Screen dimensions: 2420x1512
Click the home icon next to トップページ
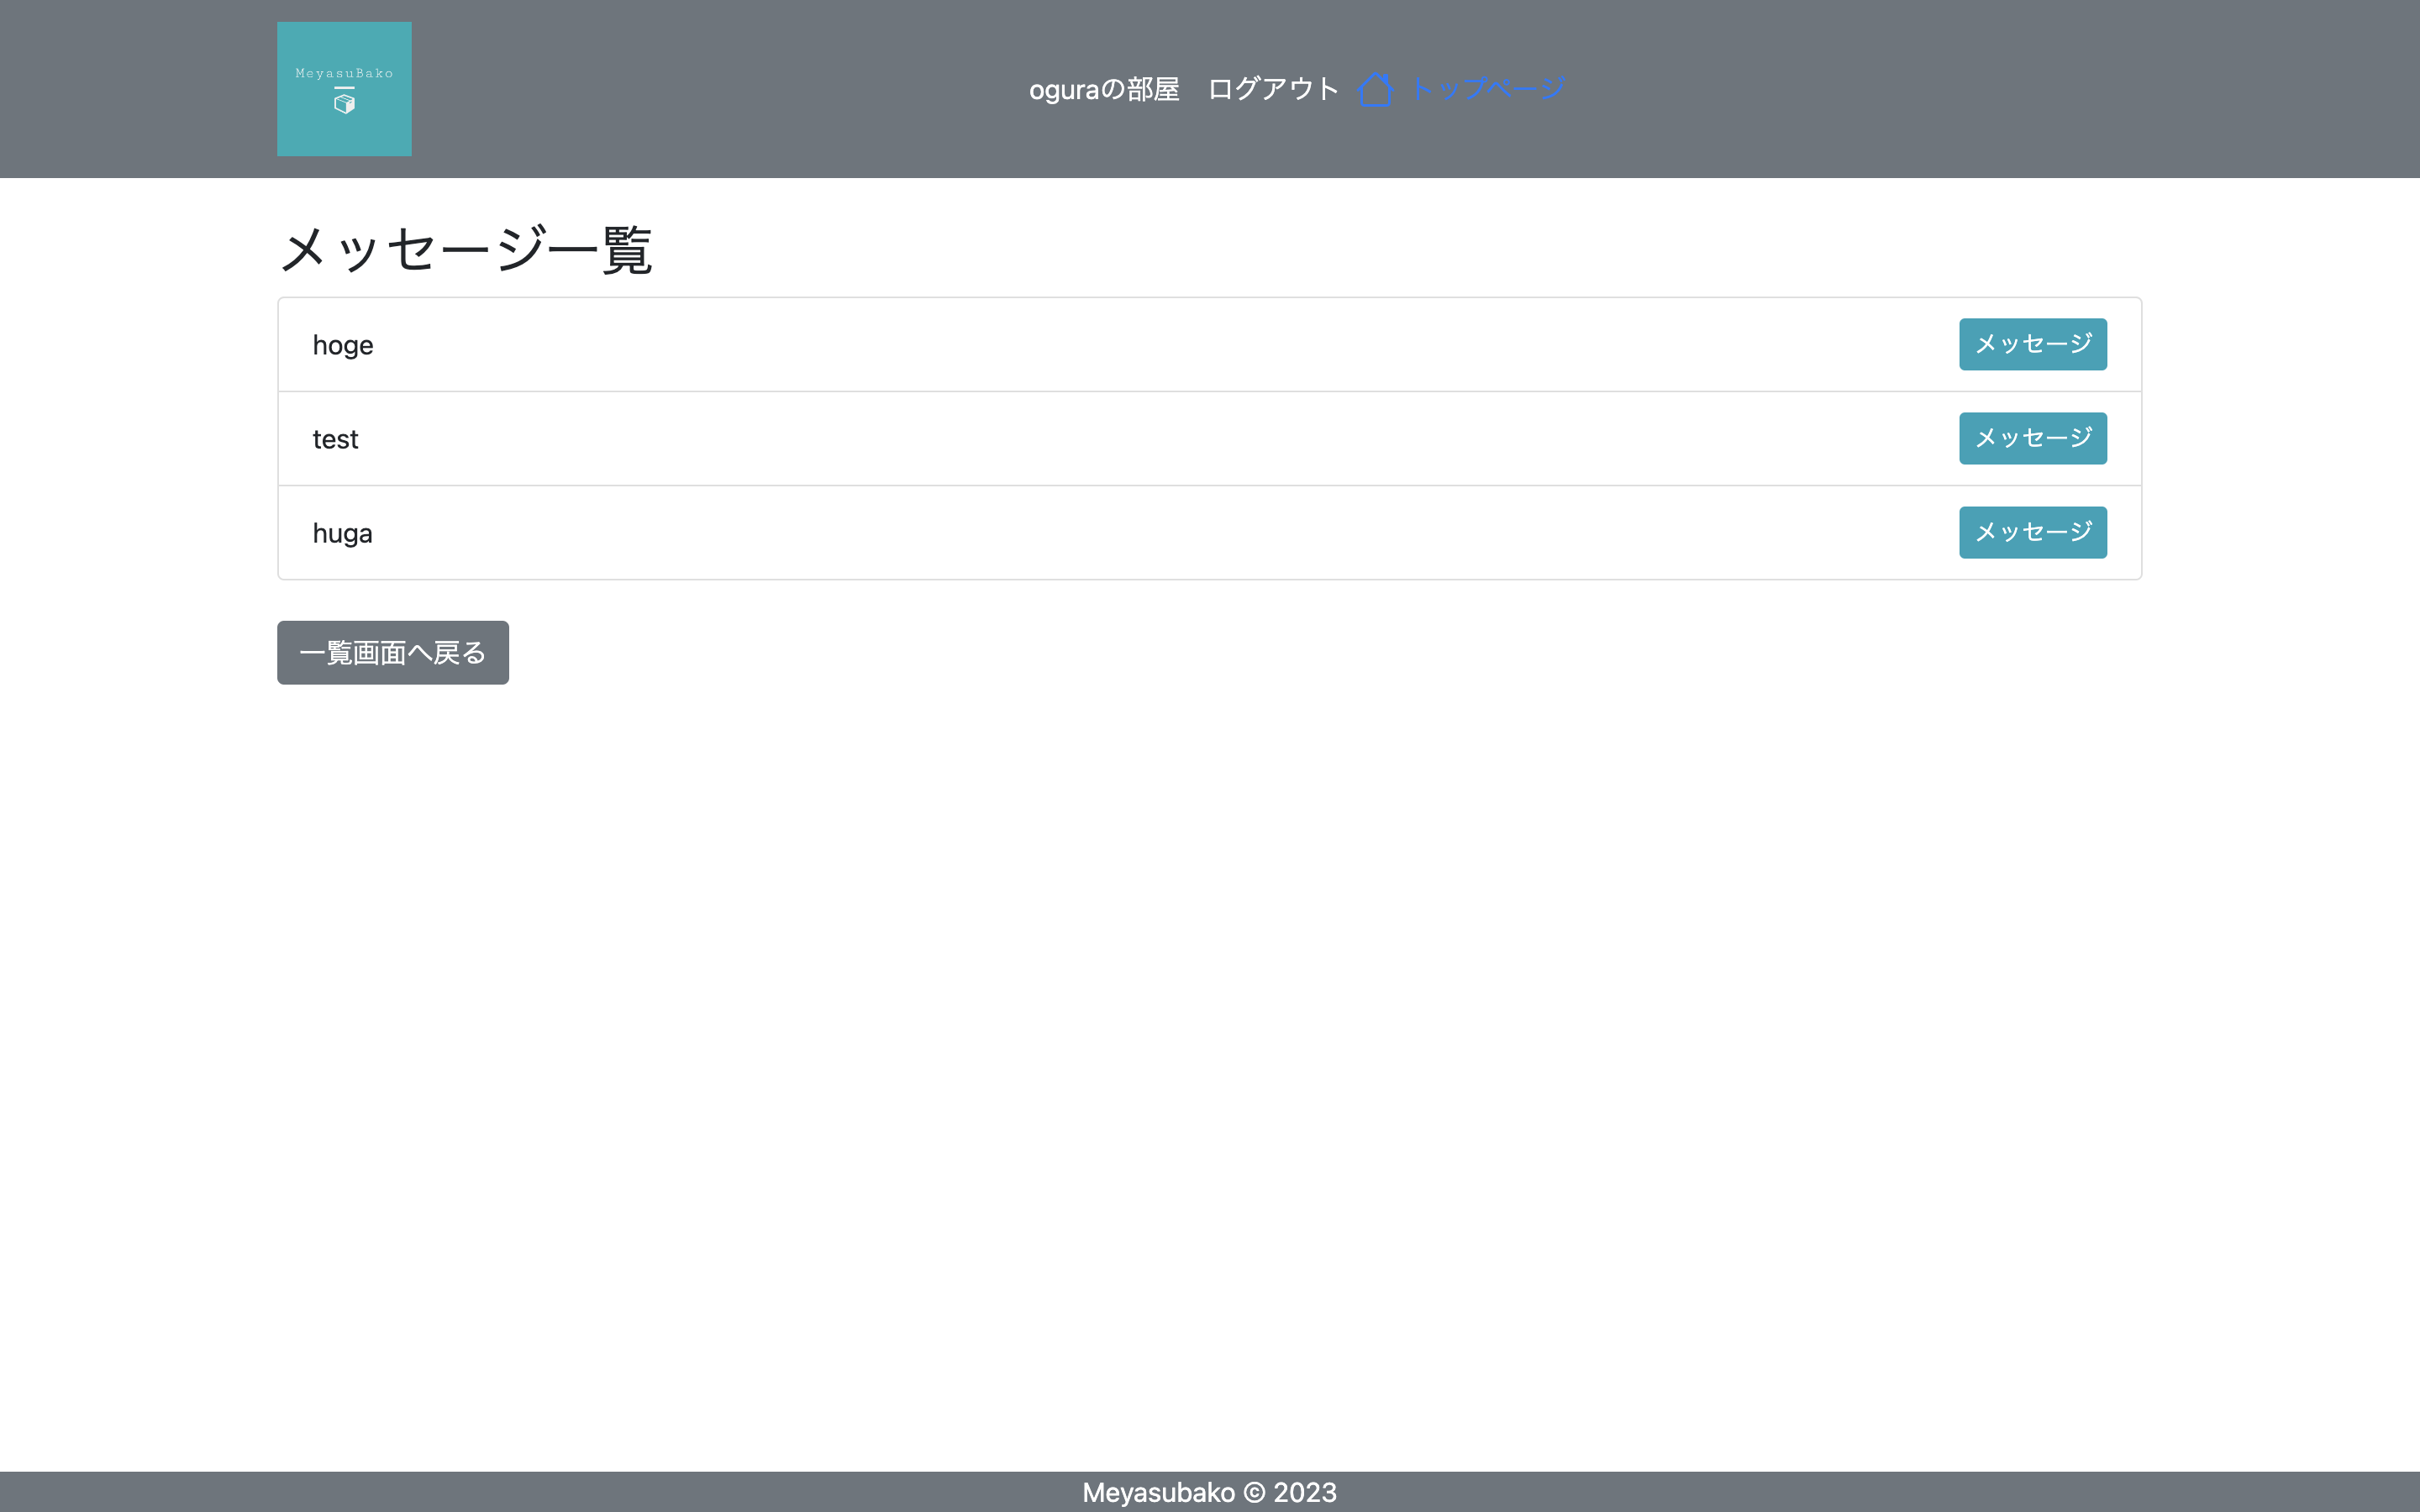pyautogui.click(x=1378, y=88)
